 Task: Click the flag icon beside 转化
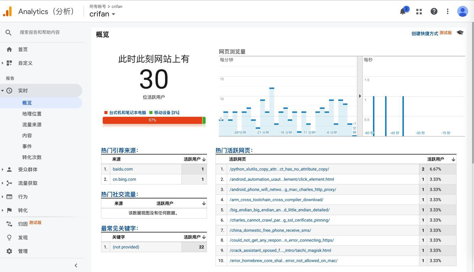point(9,210)
